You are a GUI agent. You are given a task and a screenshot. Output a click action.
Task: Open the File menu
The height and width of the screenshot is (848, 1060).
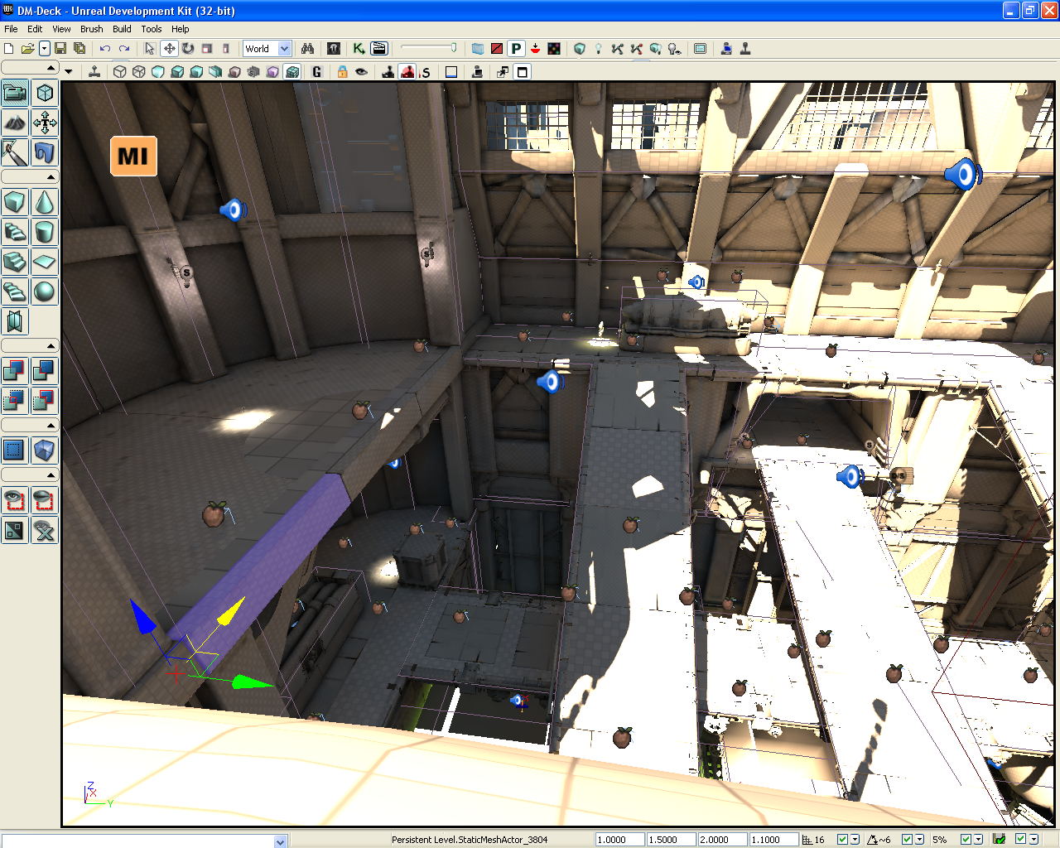(x=11, y=29)
